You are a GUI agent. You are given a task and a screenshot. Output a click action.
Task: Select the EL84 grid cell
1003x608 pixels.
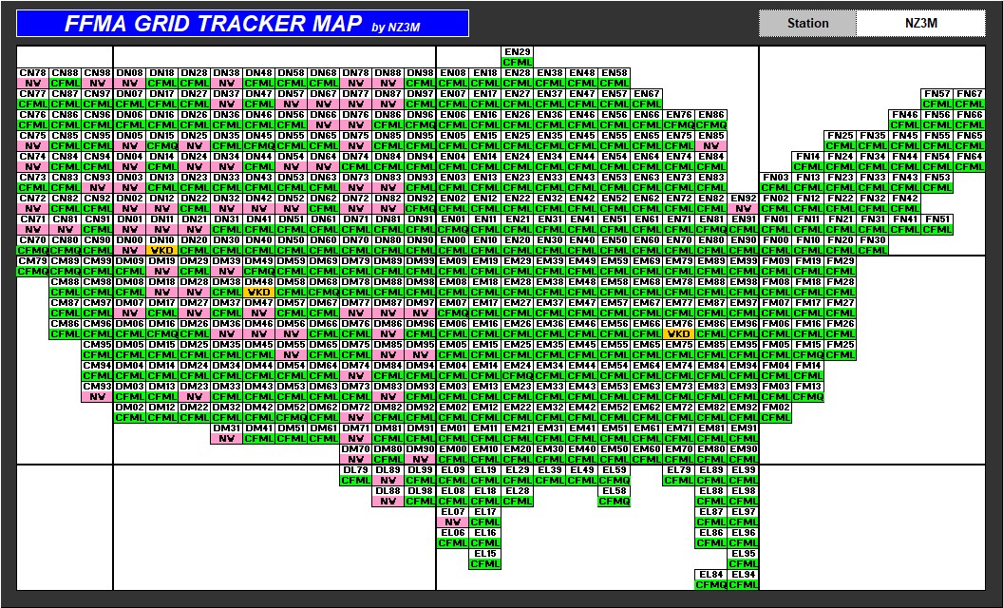coord(711,575)
